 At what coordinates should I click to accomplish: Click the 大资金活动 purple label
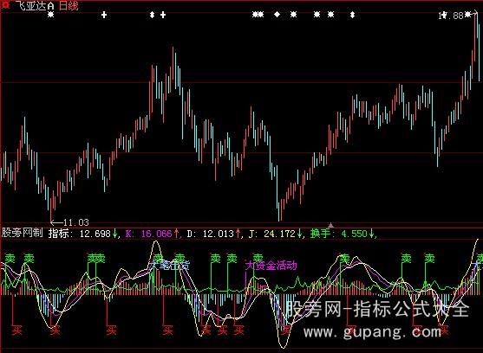point(271,265)
